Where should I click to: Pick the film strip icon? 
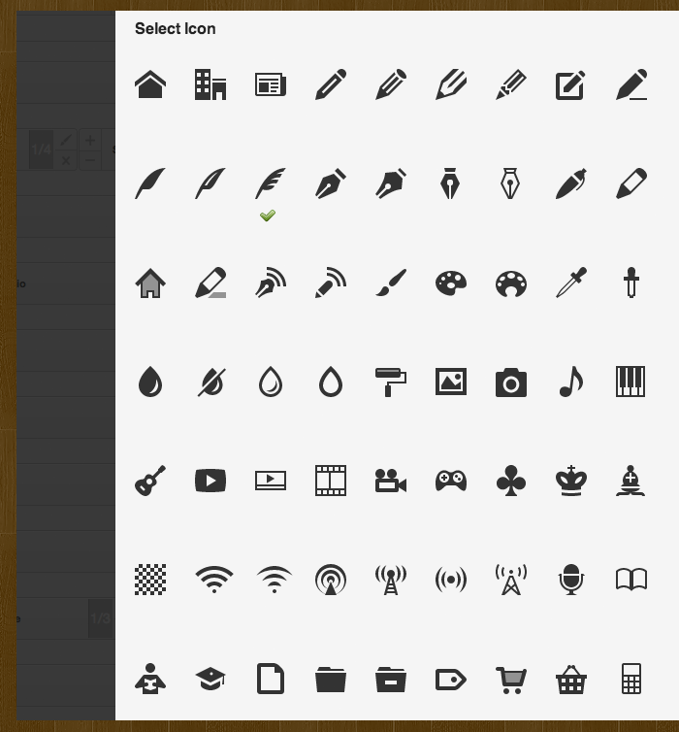click(331, 481)
